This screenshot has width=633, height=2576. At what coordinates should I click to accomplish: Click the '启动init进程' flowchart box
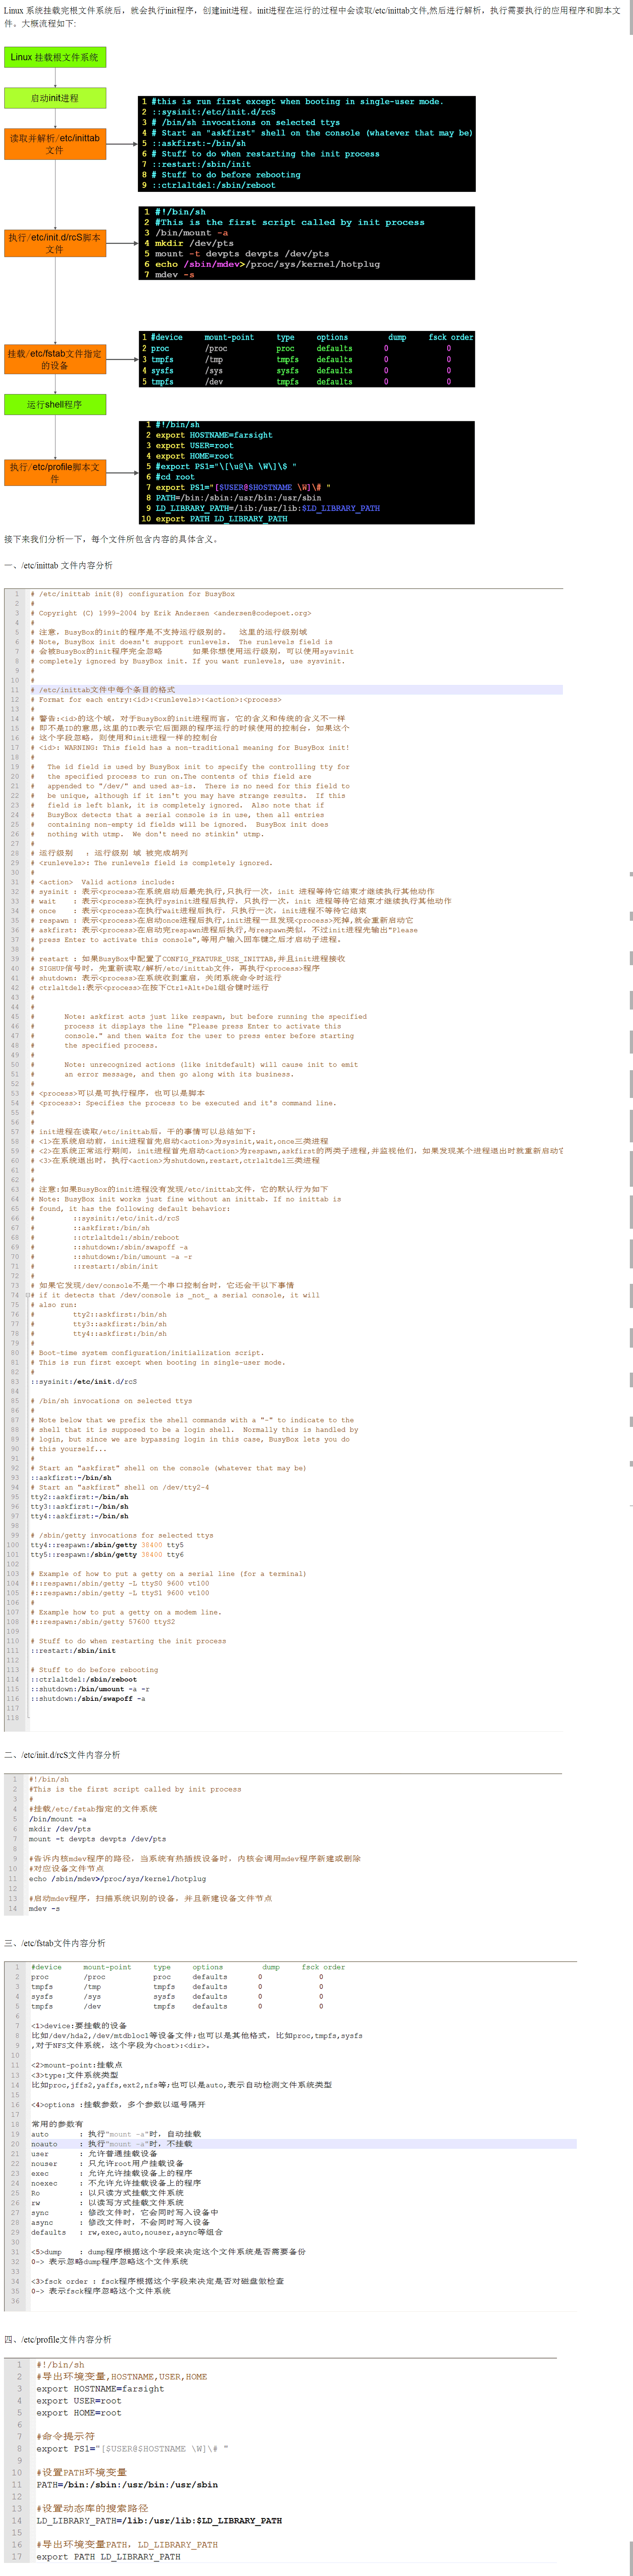coord(55,98)
